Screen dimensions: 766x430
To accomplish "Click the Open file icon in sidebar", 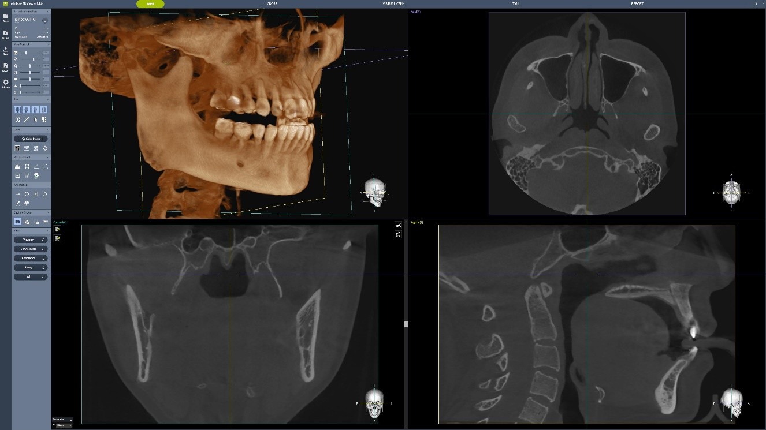I will (6, 17).
